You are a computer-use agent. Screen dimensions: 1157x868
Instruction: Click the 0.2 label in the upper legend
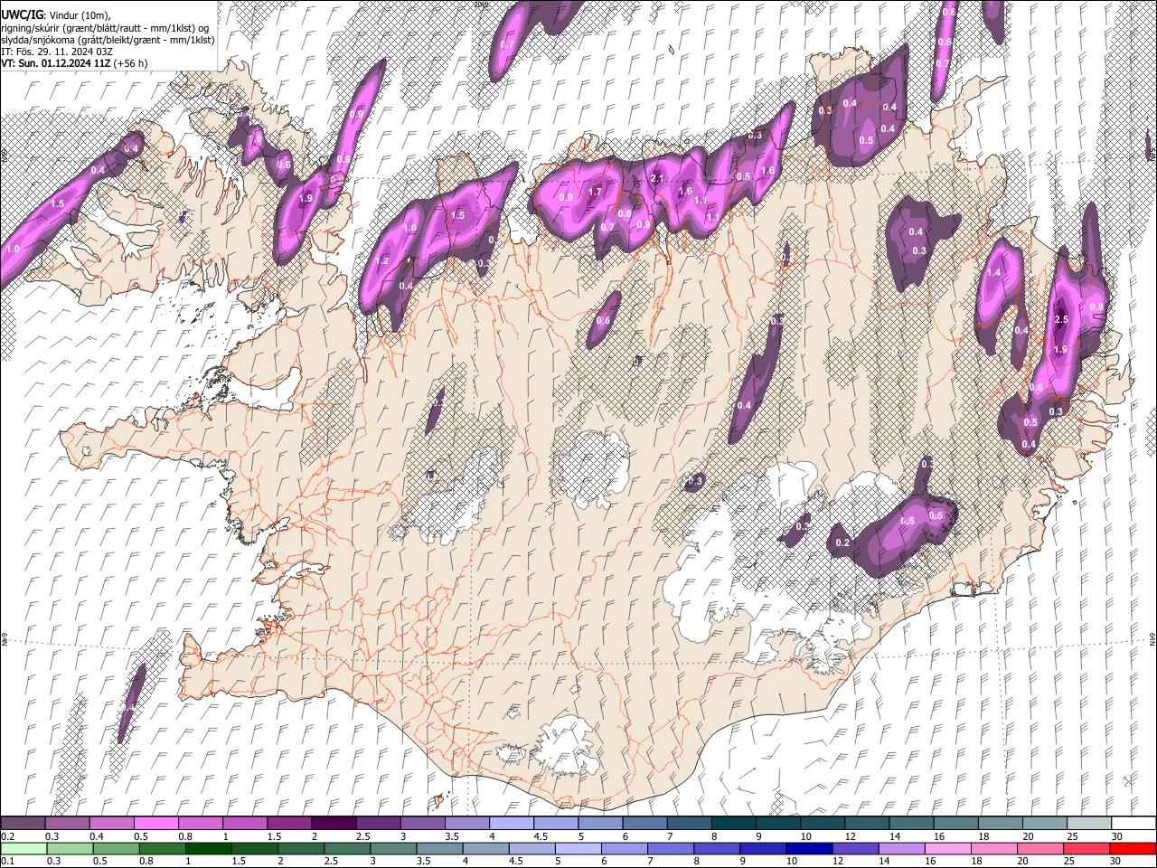pos(8,836)
